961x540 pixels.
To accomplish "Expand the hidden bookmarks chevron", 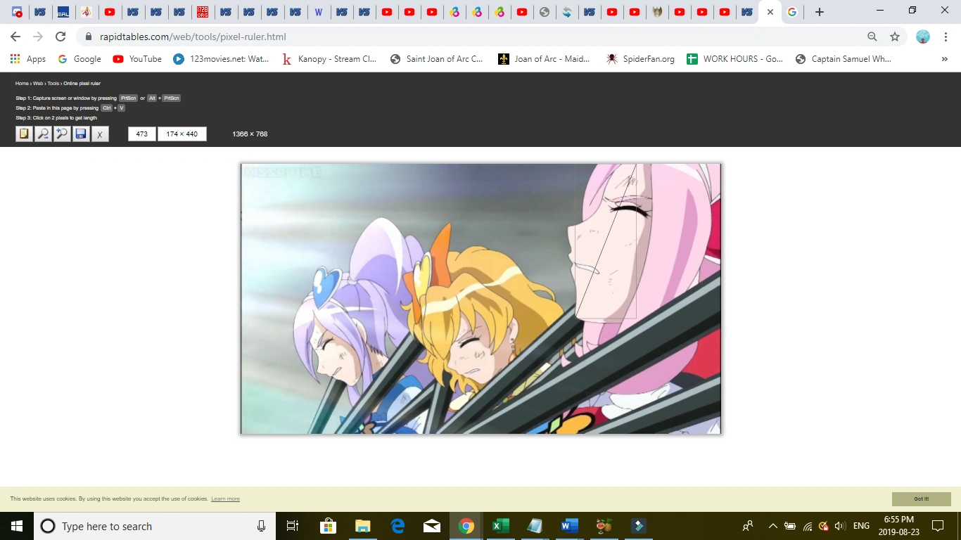I will pos(944,59).
